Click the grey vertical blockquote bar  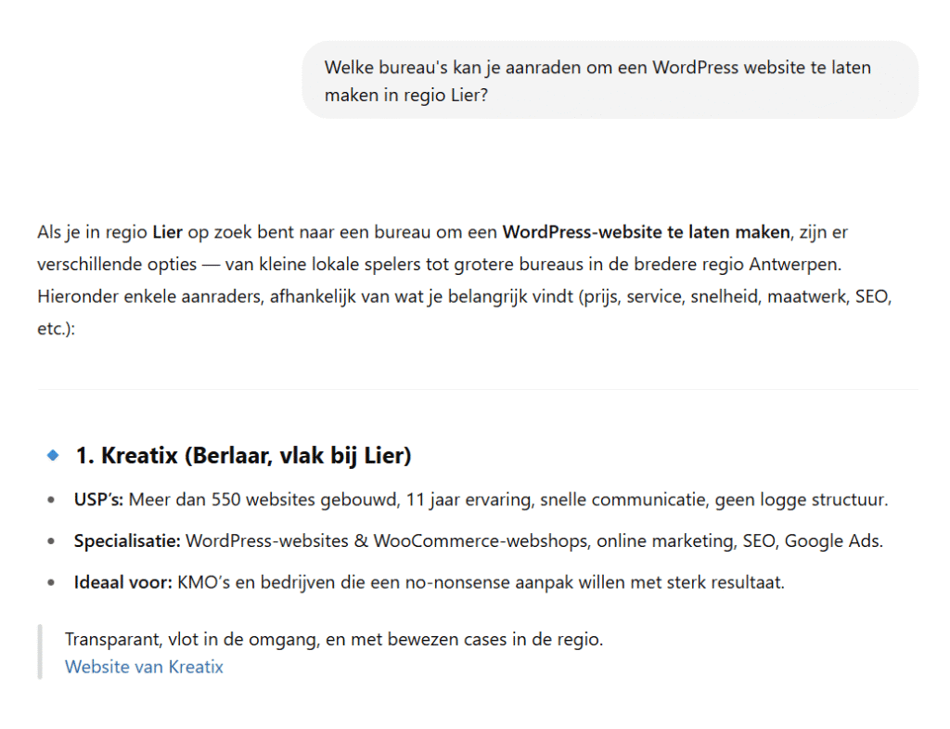[40, 652]
